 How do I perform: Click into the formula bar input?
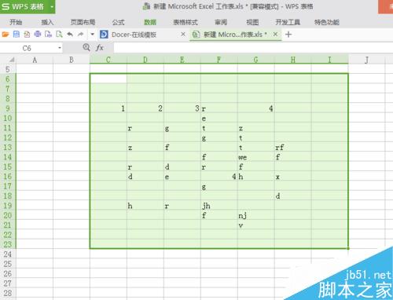point(253,48)
